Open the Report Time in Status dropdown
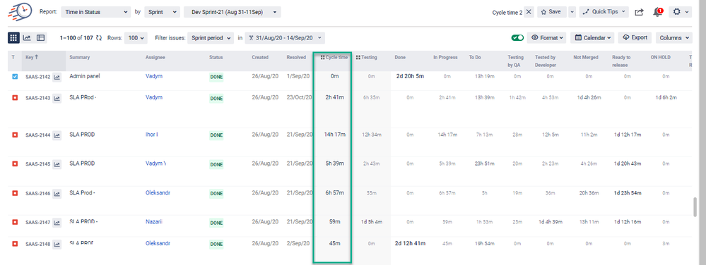 pos(95,12)
